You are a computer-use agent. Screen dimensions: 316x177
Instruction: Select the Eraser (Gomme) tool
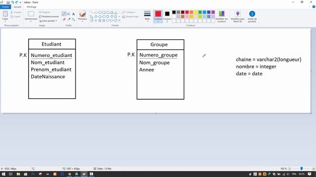pos(64,19)
